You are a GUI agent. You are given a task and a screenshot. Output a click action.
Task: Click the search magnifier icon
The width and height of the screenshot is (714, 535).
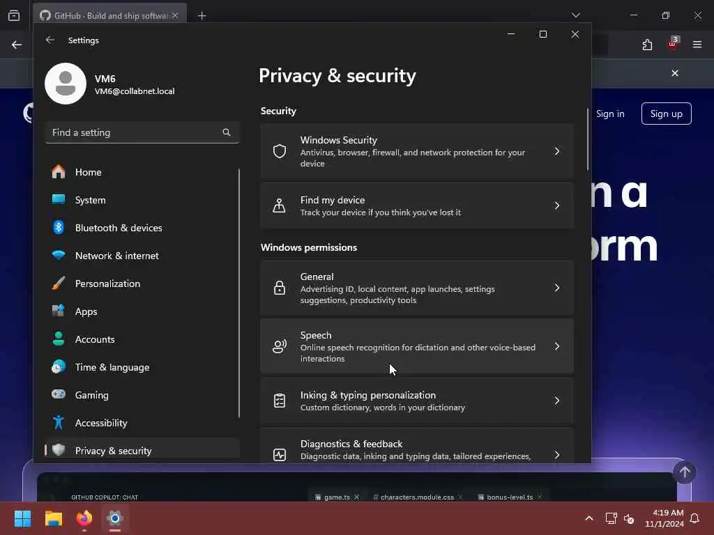(227, 132)
